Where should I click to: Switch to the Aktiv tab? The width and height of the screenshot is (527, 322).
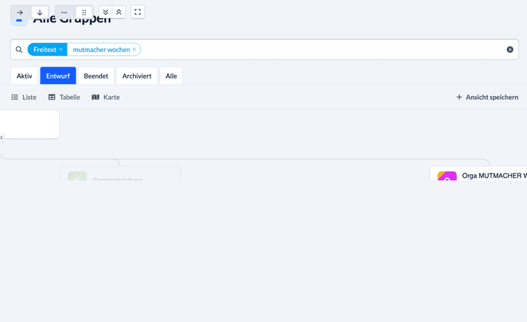tap(24, 76)
